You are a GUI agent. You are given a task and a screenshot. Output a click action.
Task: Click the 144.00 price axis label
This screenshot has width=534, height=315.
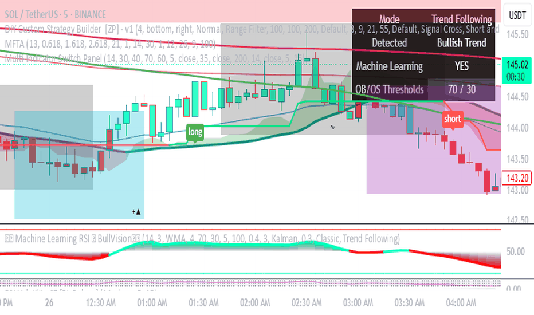517,128
